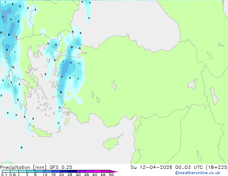Click the map precipitation value "7"
Screen dimensions: 228x176
pos(3,18)
